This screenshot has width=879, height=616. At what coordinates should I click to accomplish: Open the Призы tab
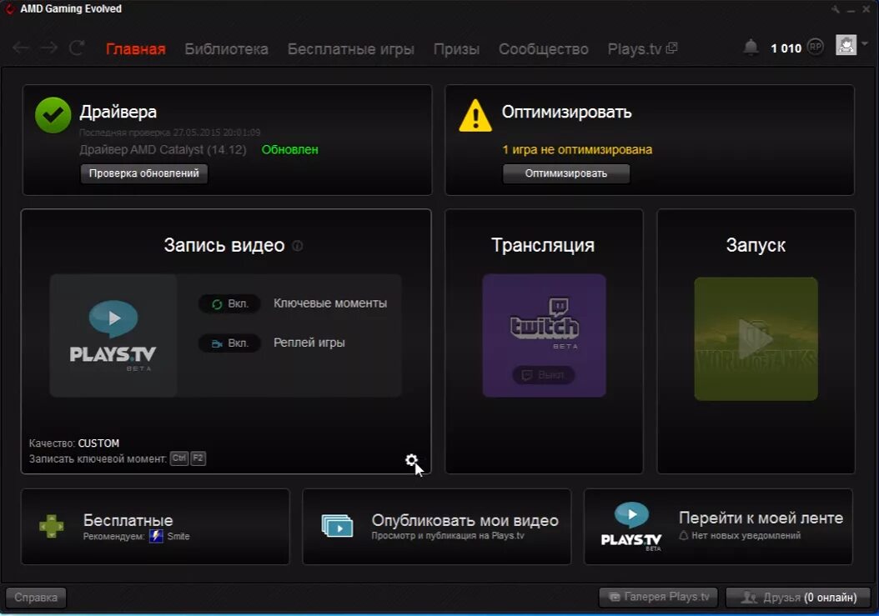click(456, 49)
